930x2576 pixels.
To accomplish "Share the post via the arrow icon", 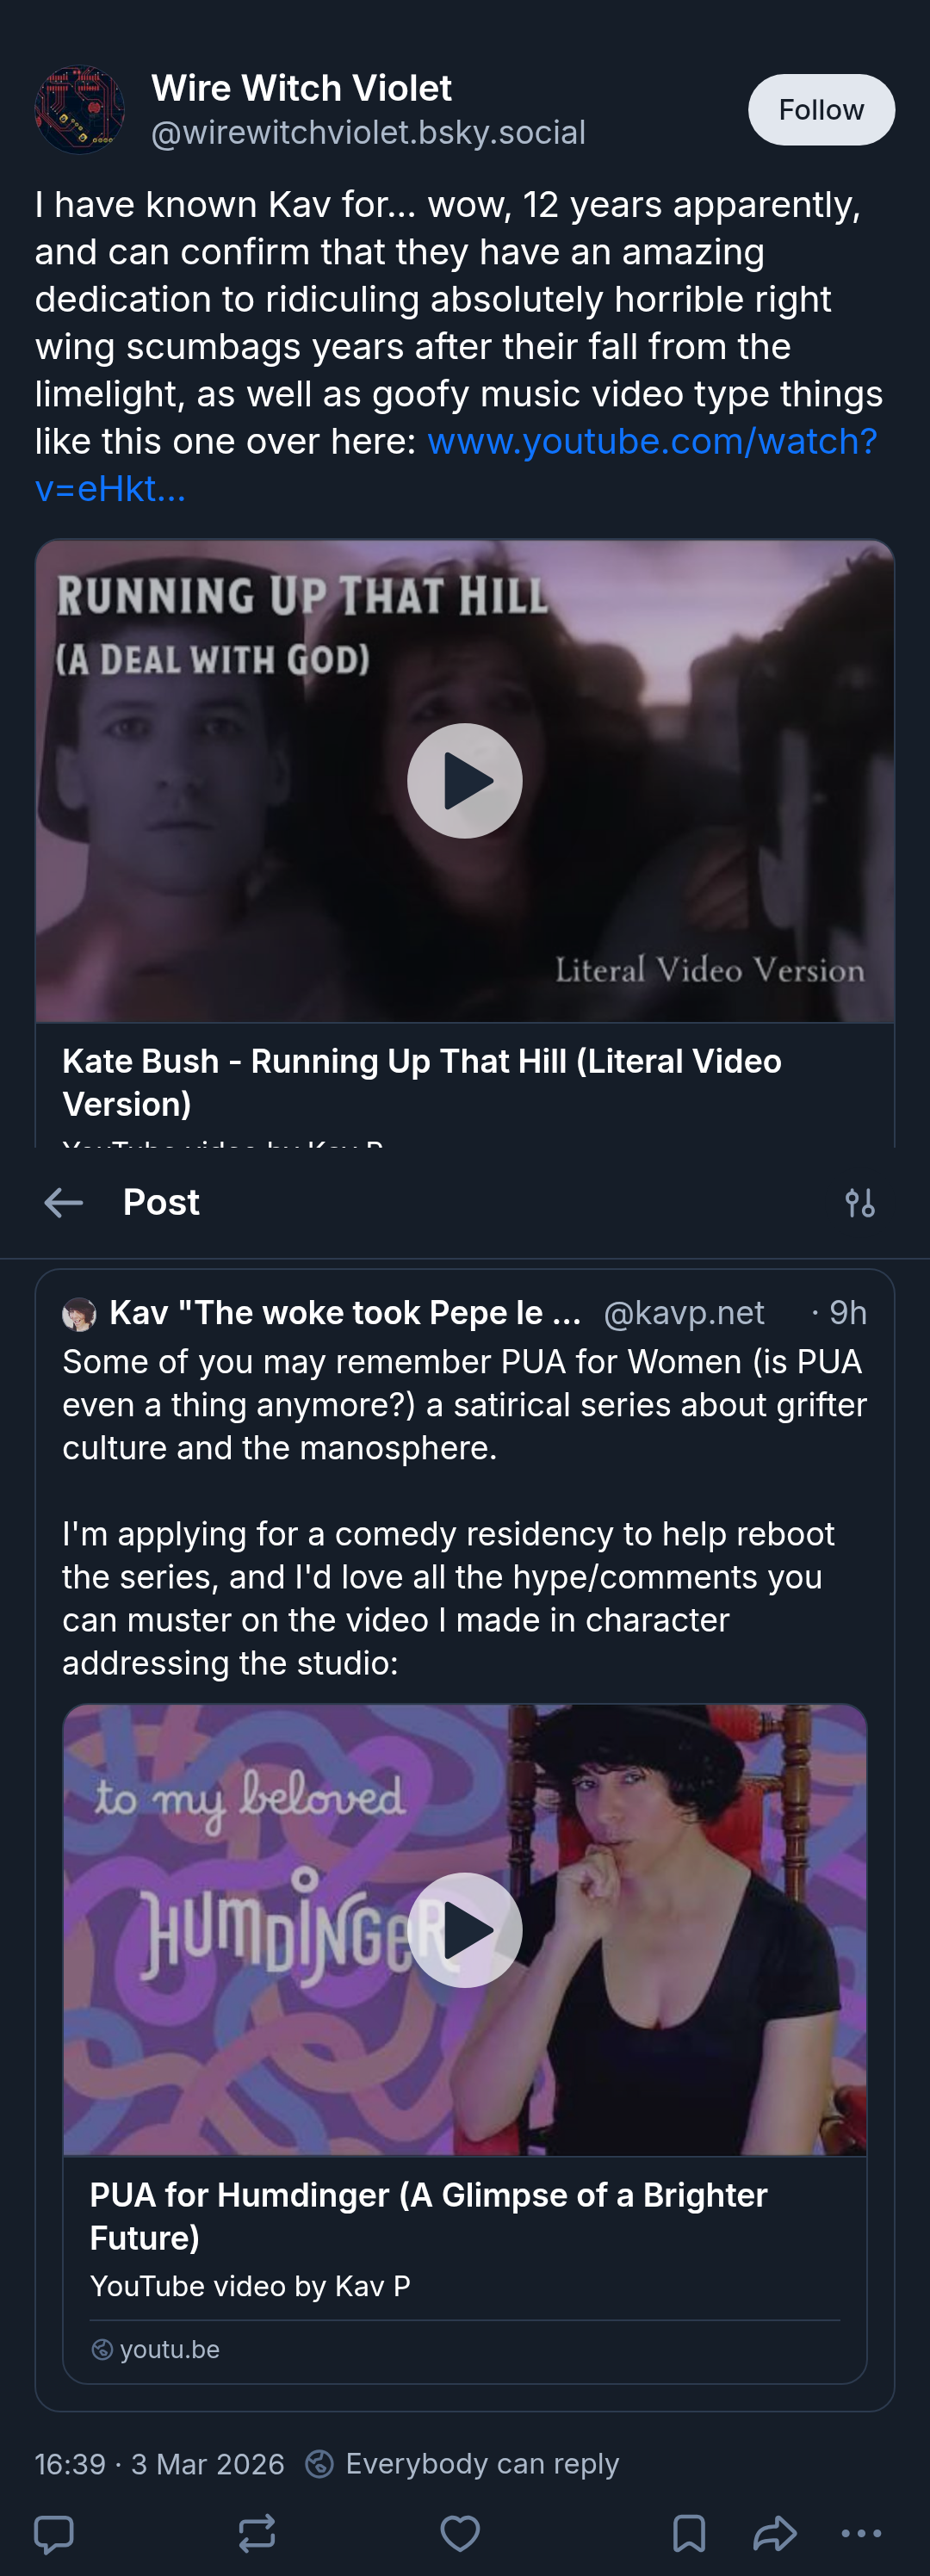I will click(x=775, y=2534).
